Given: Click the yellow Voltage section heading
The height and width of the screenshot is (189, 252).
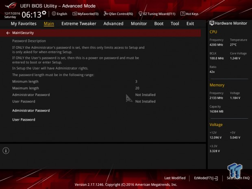Looking at the screenshot, I should pyautogui.click(x=216, y=125).
